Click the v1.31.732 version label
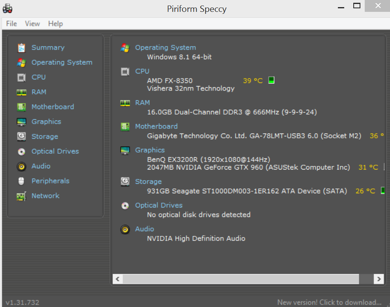Screen dimensions: 390x307 [x=22, y=303]
